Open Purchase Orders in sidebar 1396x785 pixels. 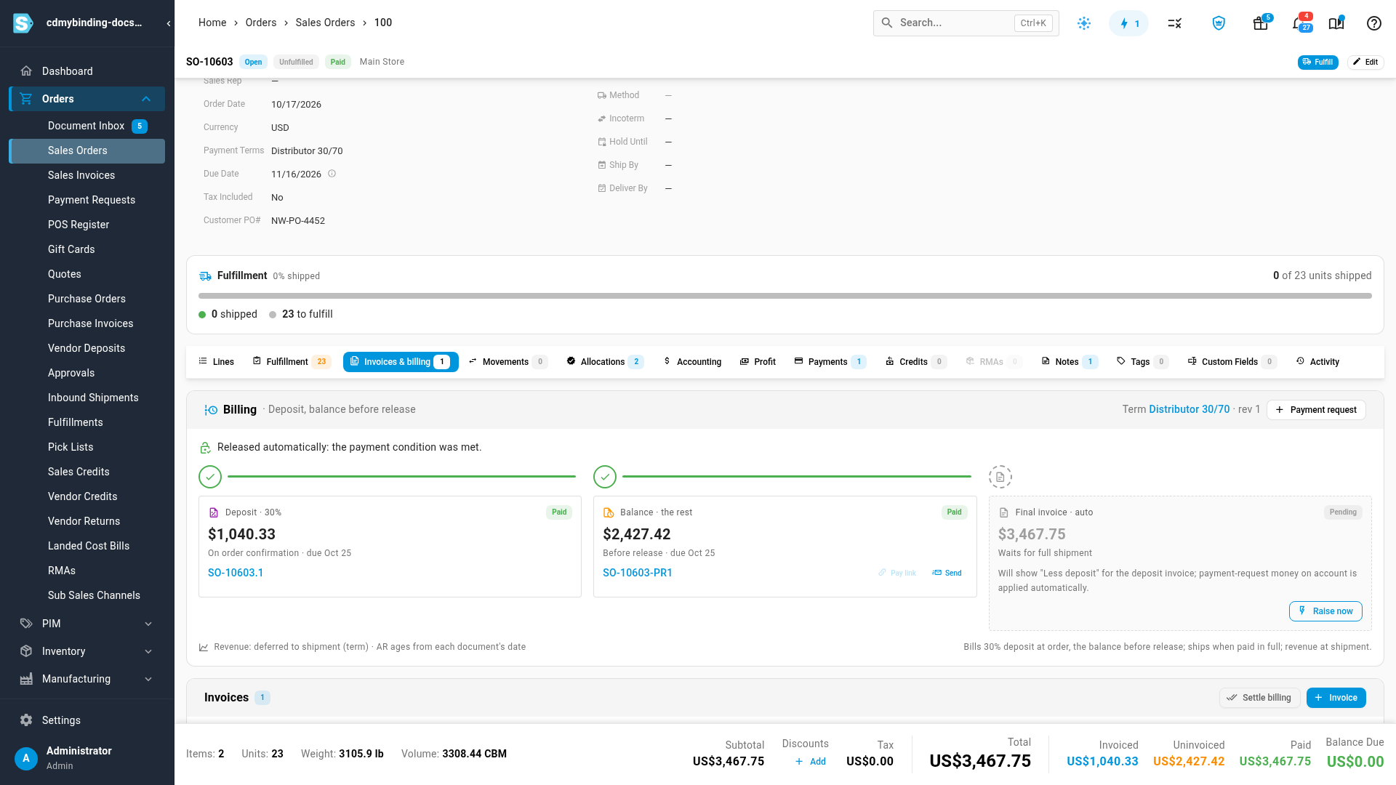click(87, 299)
